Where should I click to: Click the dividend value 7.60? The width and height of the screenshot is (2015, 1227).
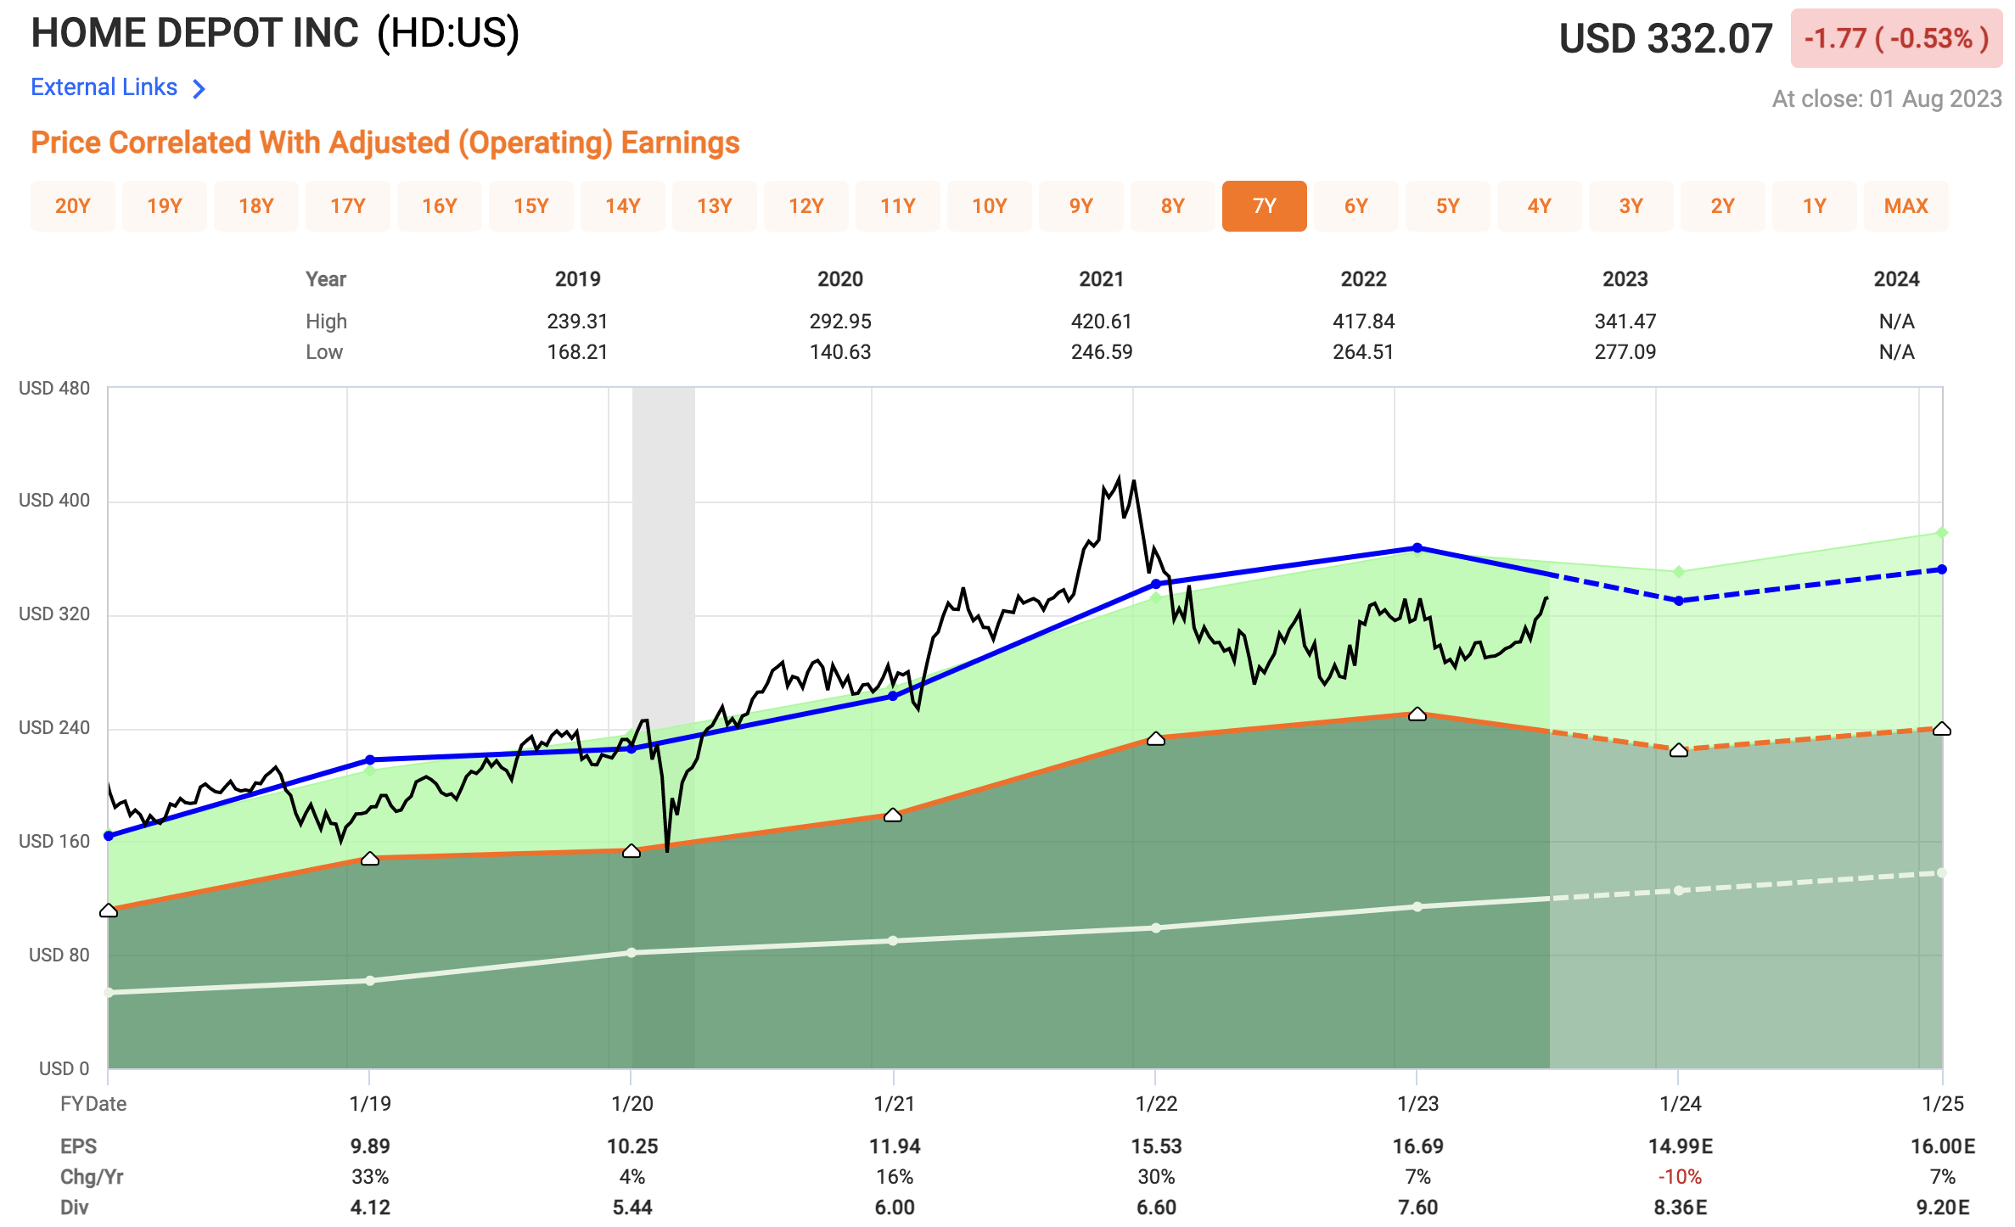pyautogui.click(x=1417, y=1207)
